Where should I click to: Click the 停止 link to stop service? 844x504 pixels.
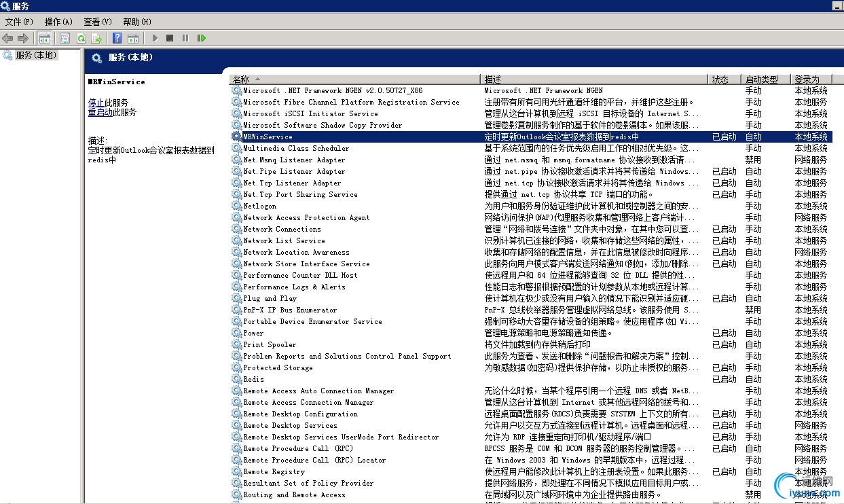[x=96, y=103]
